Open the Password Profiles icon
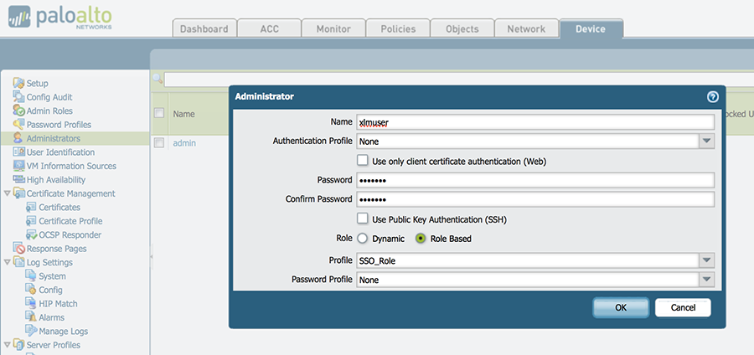754x355 pixels. [19, 125]
